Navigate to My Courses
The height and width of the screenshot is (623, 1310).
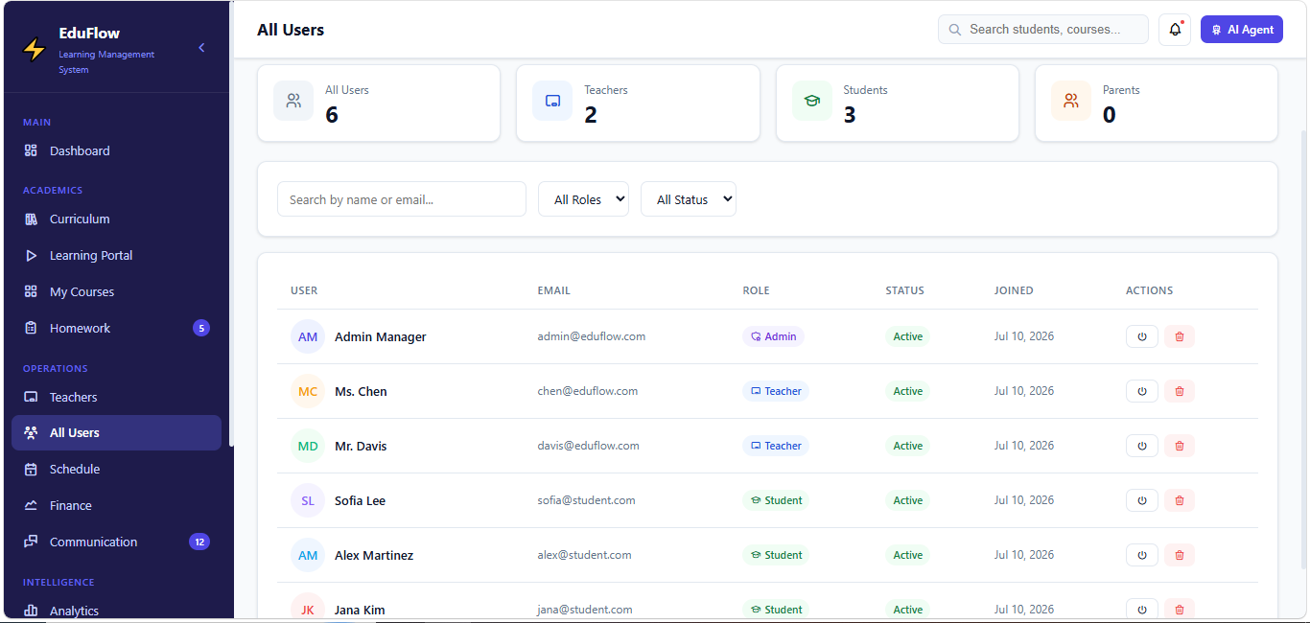(x=116, y=291)
